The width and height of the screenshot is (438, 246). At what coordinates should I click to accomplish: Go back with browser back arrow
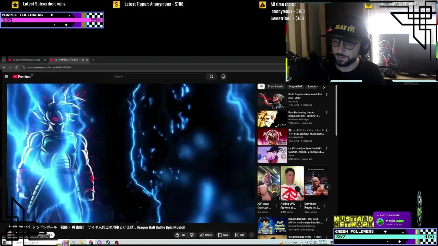coord(4,67)
